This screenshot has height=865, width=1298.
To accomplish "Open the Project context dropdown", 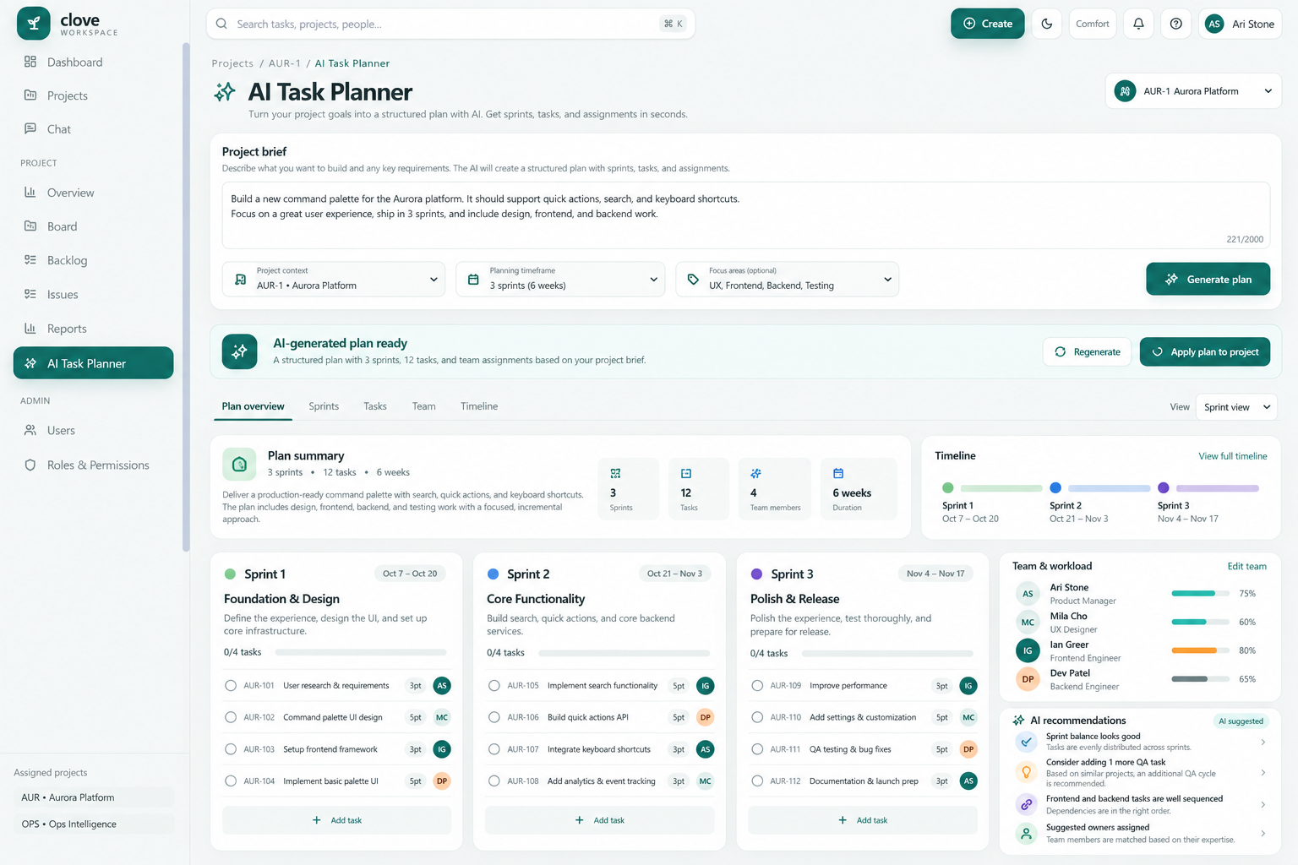I will coord(334,279).
